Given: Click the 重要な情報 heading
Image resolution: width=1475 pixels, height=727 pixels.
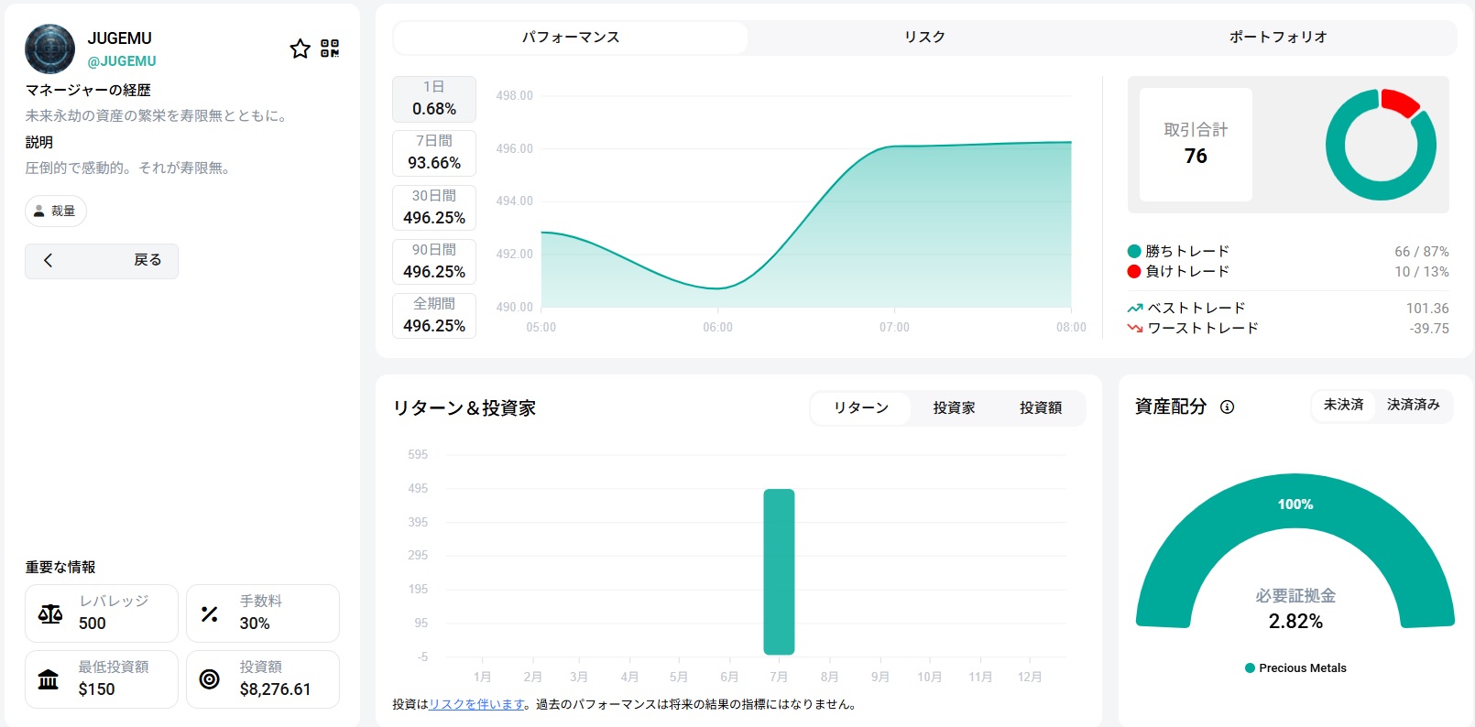Looking at the screenshot, I should [60, 568].
